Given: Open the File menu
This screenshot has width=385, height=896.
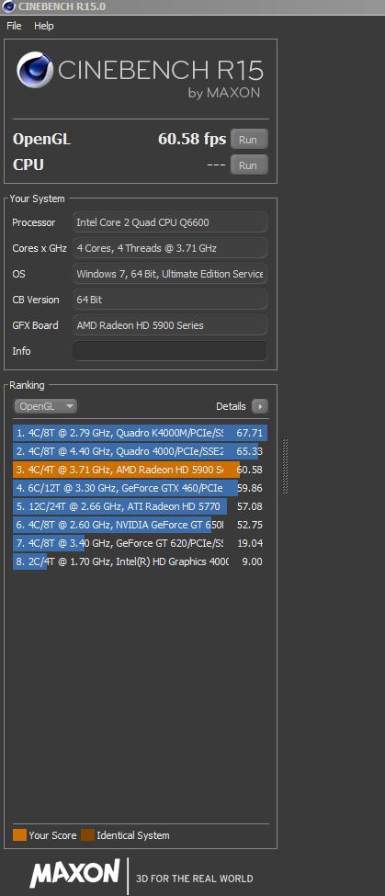Looking at the screenshot, I should (14, 26).
